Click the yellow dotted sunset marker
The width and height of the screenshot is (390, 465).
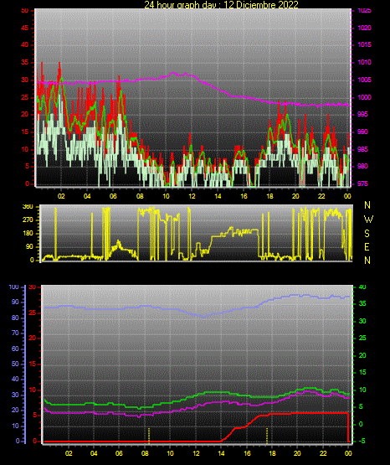267,436
